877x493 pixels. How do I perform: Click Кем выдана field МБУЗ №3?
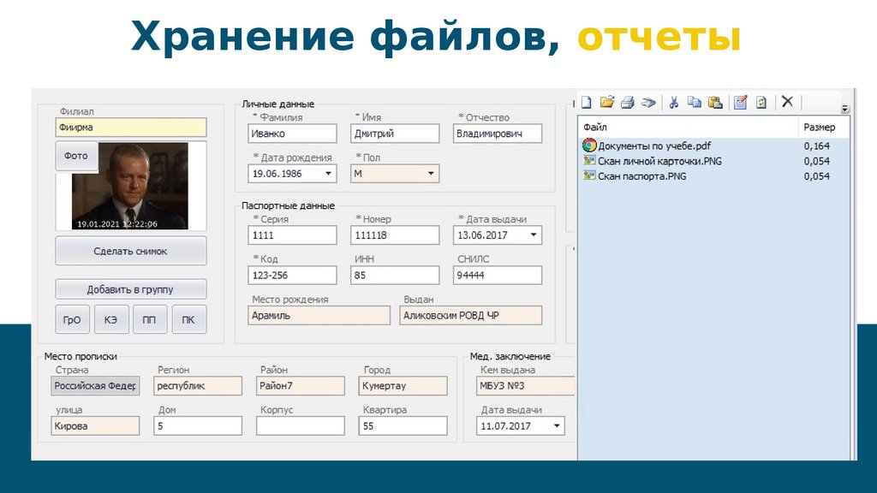pyautogui.click(x=525, y=386)
